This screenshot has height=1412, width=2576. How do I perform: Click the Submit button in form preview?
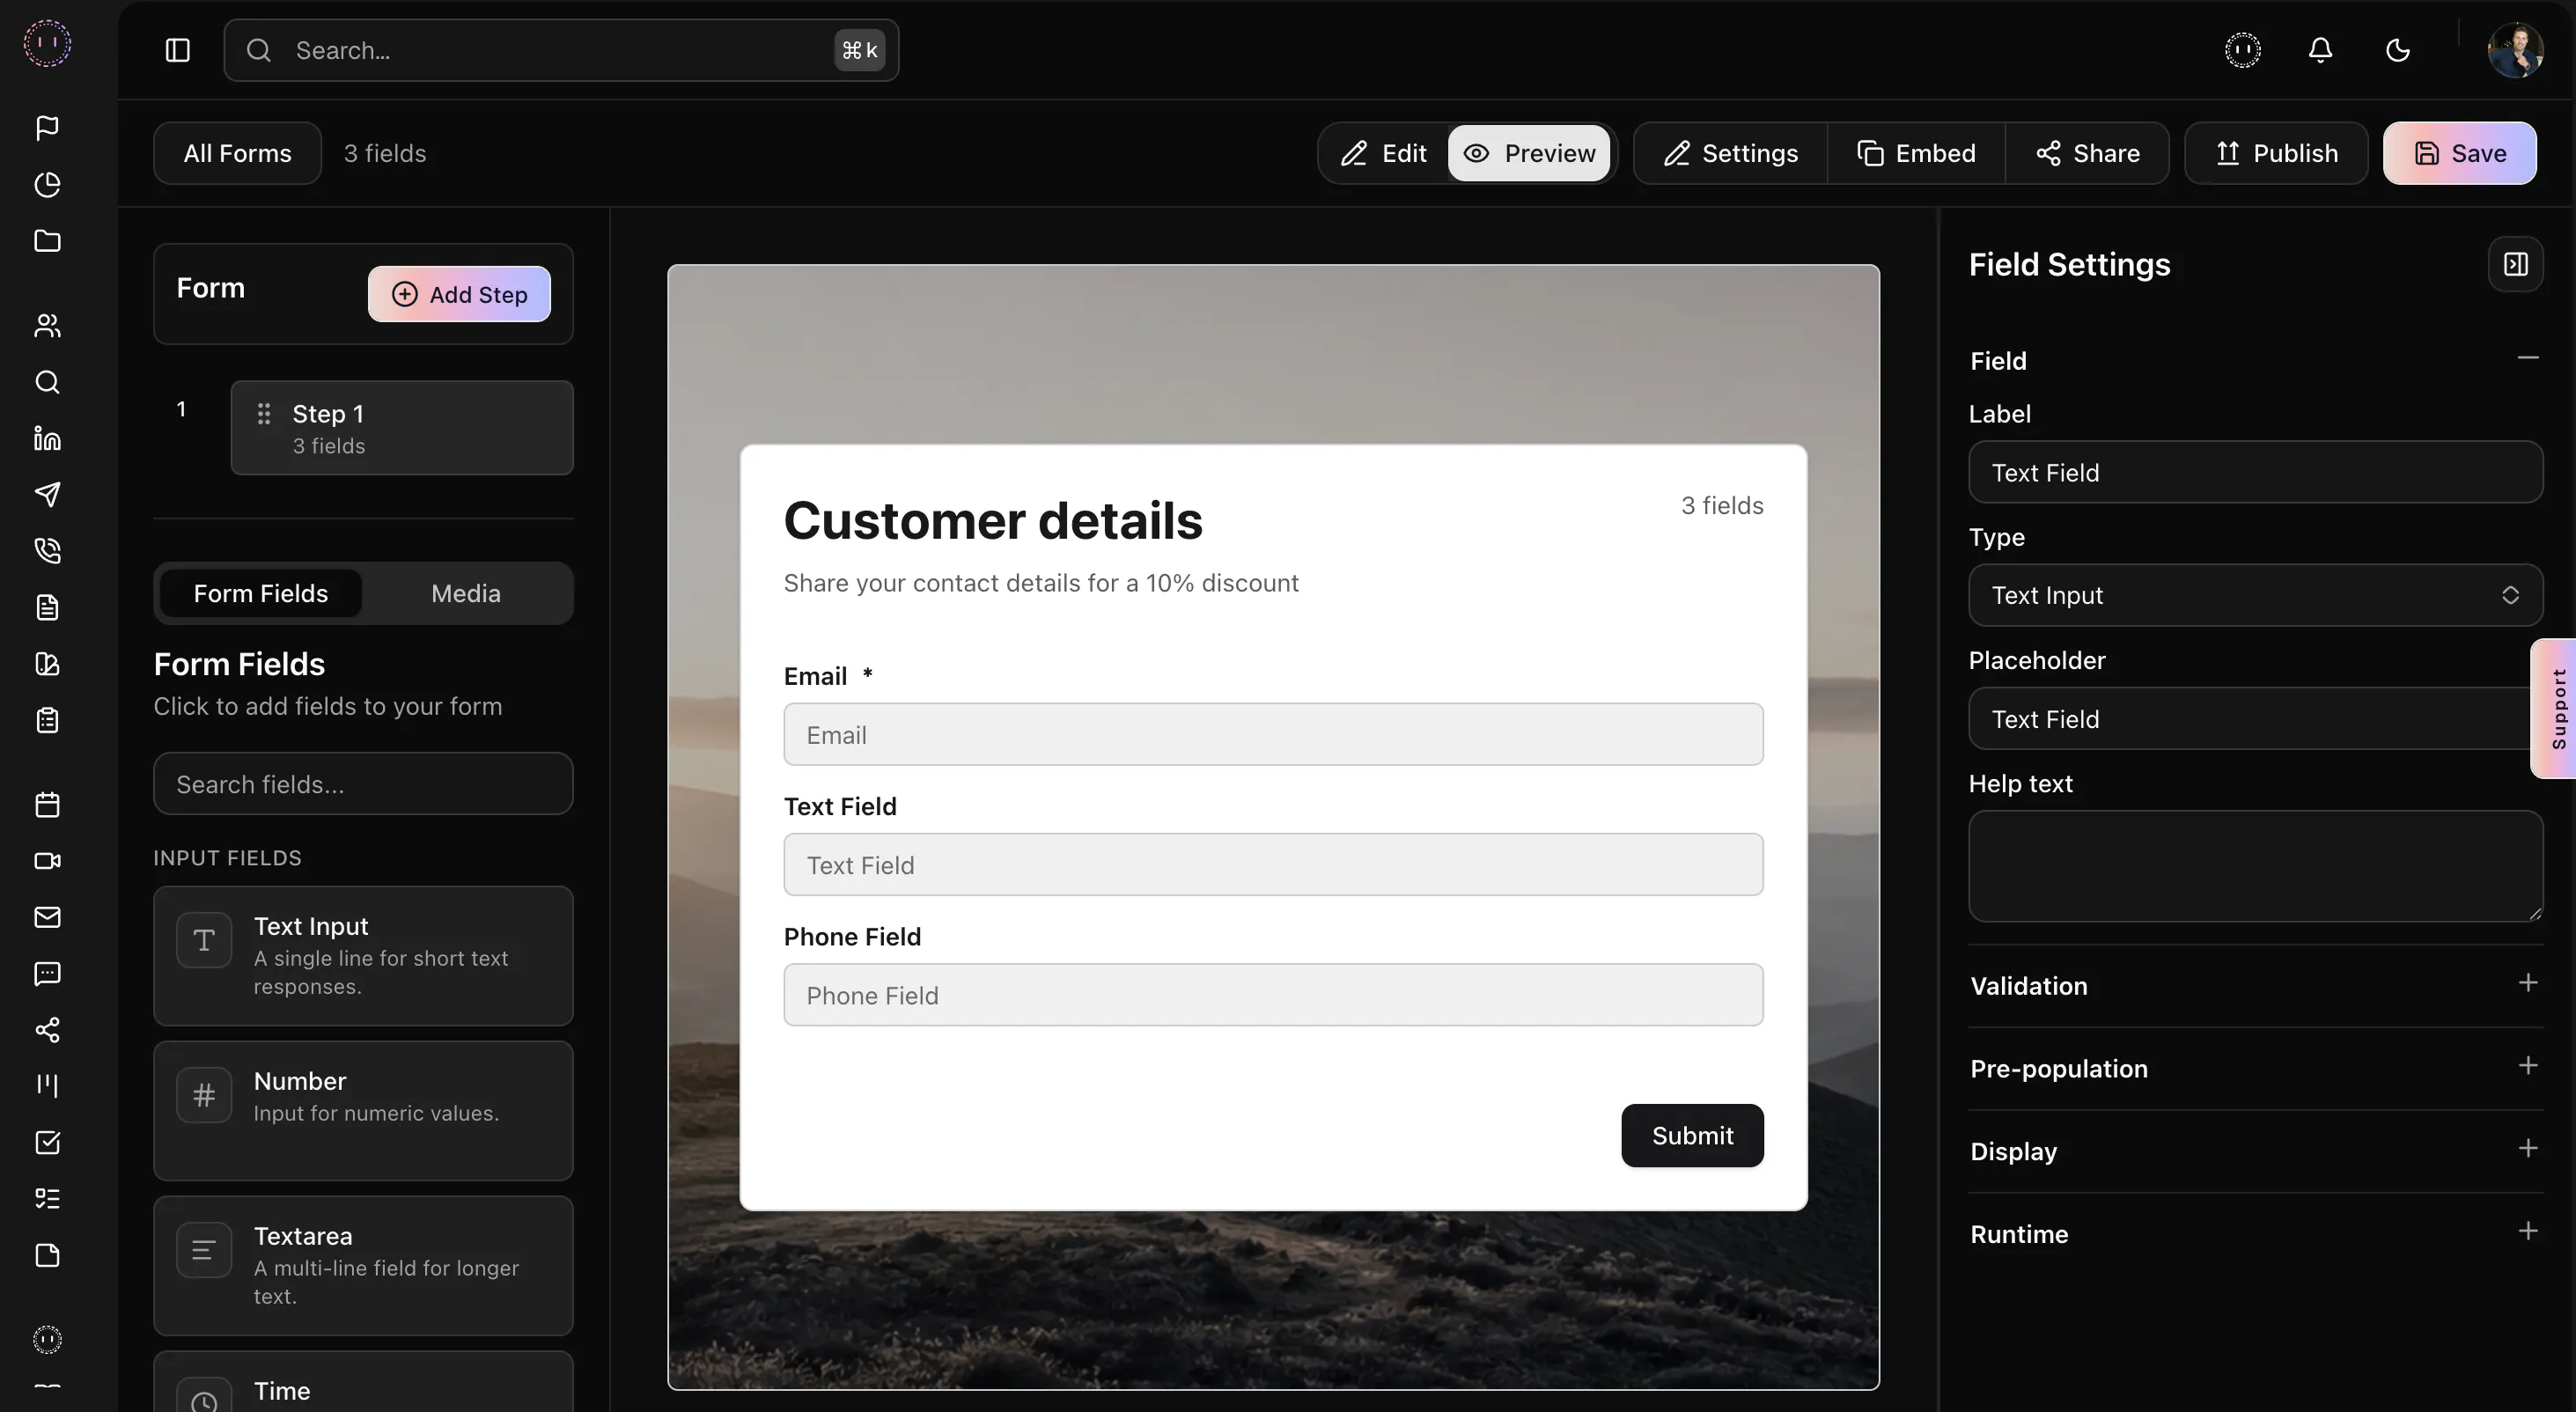1692,1135
